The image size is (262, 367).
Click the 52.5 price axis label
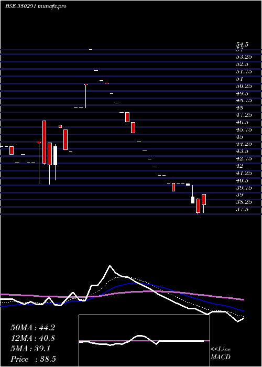point(242,64)
